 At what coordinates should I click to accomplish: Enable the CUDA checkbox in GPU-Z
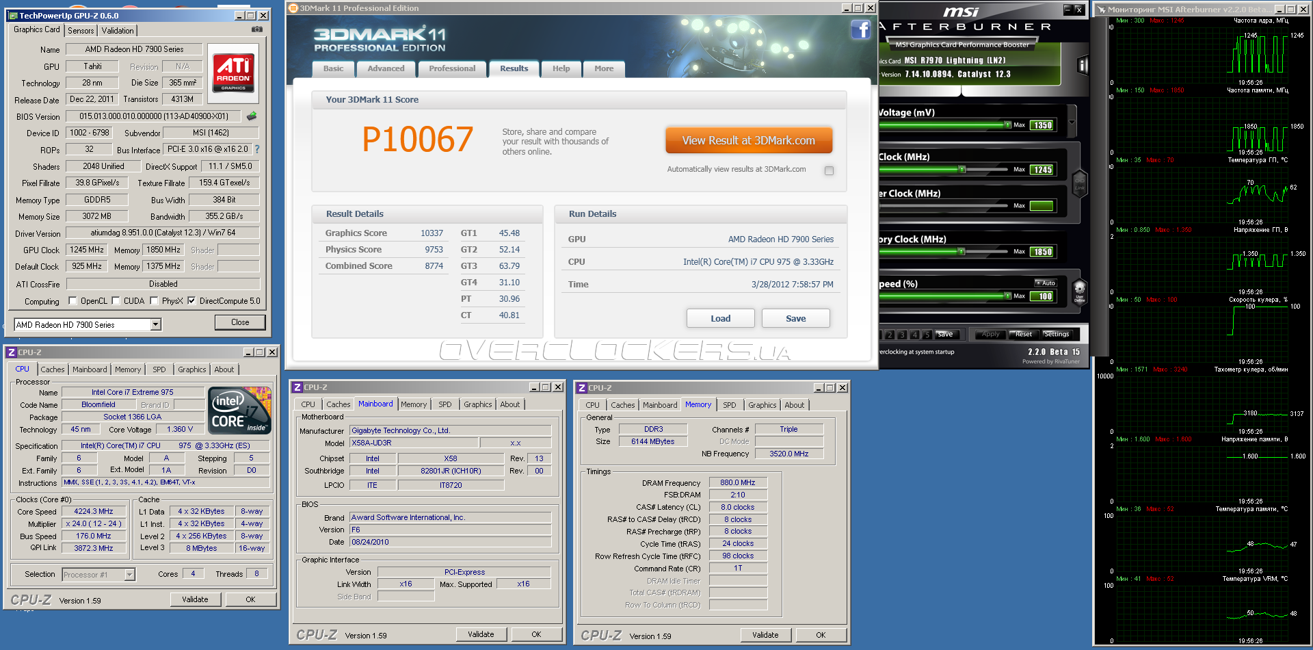click(x=116, y=300)
